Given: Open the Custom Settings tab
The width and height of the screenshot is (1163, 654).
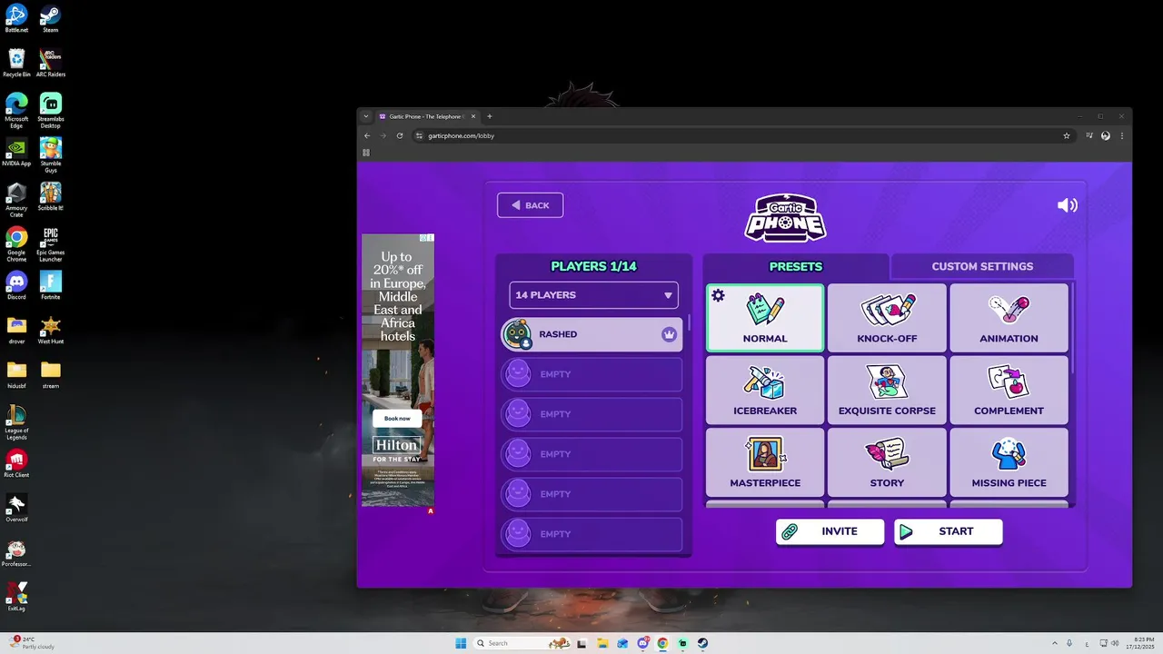Looking at the screenshot, I should coord(982,266).
